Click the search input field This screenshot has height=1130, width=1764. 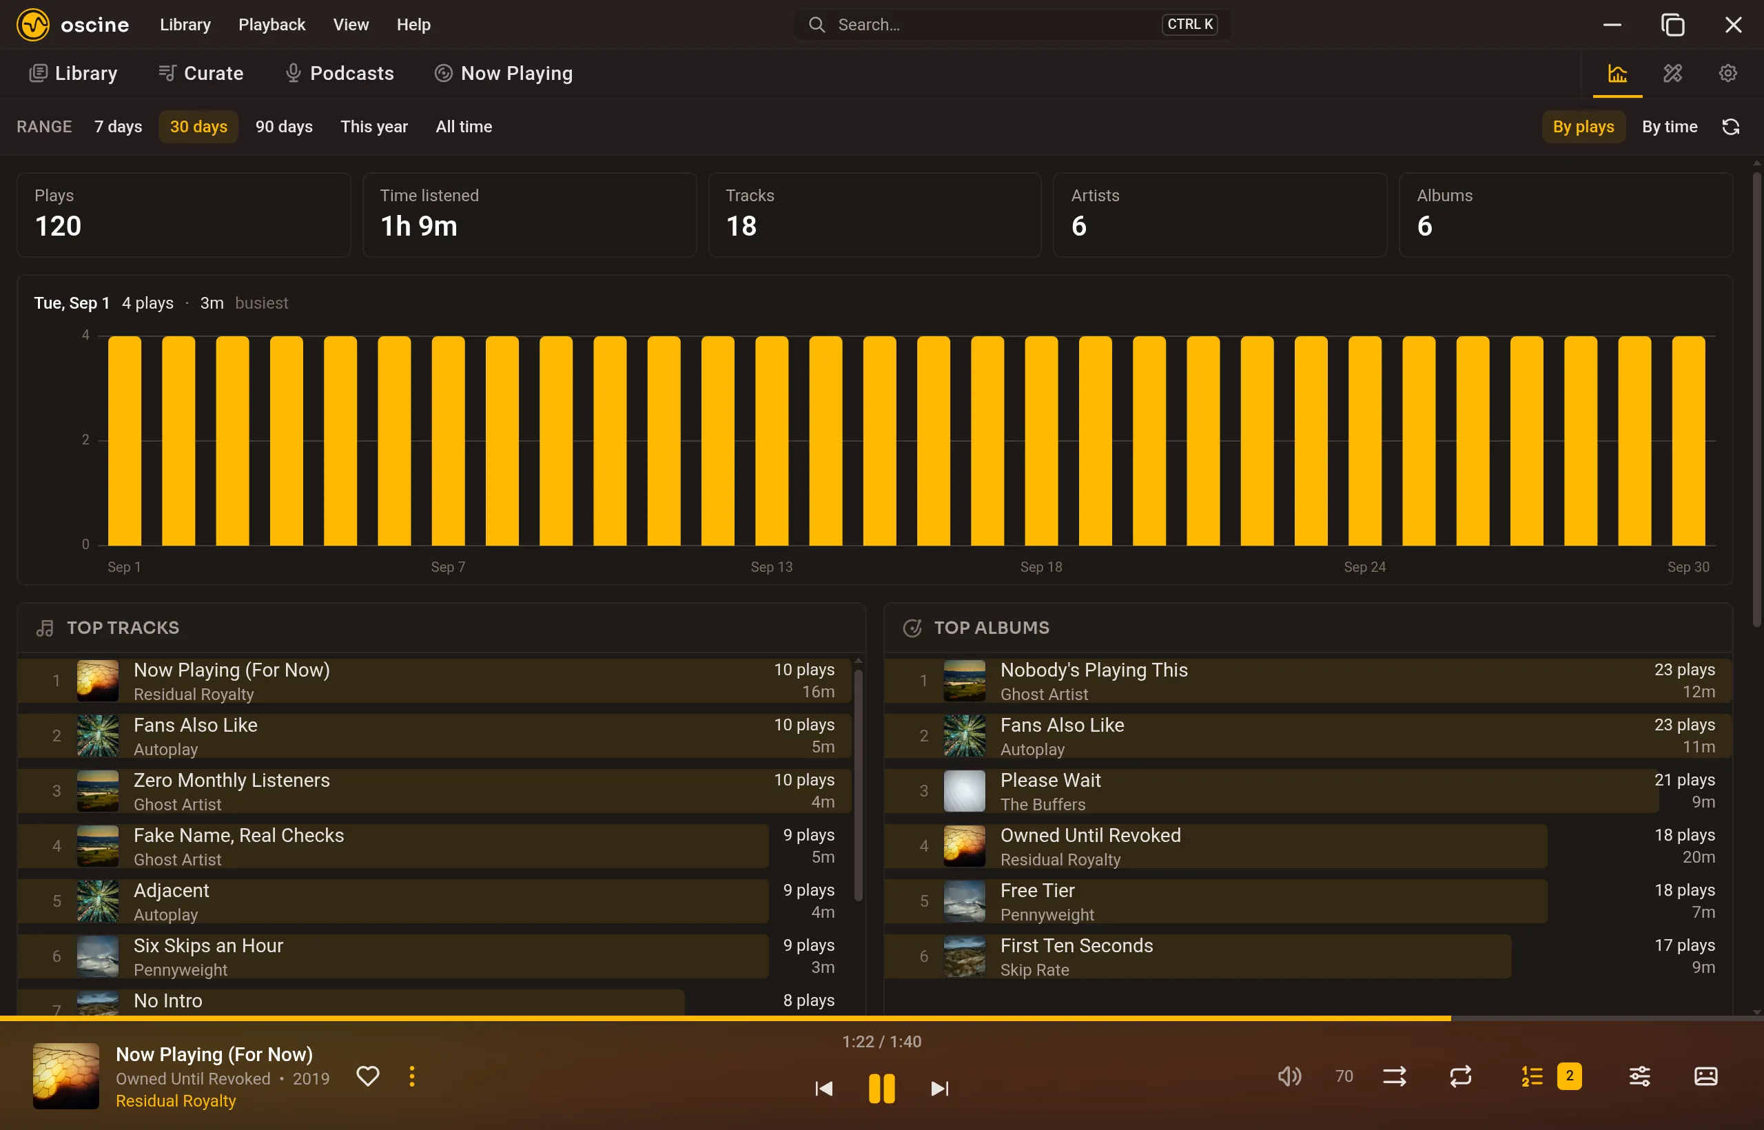(1013, 25)
